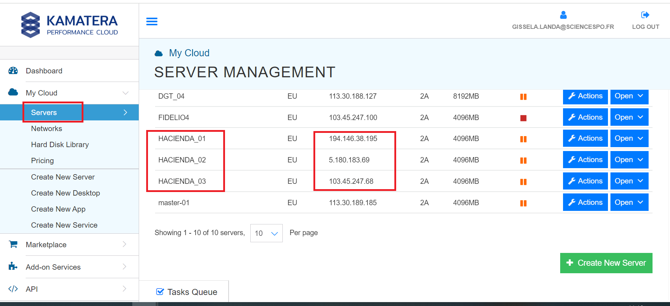This screenshot has height=306, width=670.
Task: Select Create New App
Action: 58,209
